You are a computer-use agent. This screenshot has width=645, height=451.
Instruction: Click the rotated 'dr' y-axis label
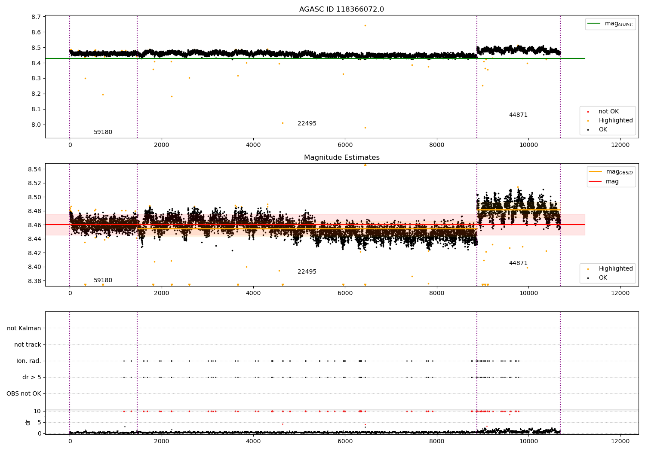tap(28, 422)
